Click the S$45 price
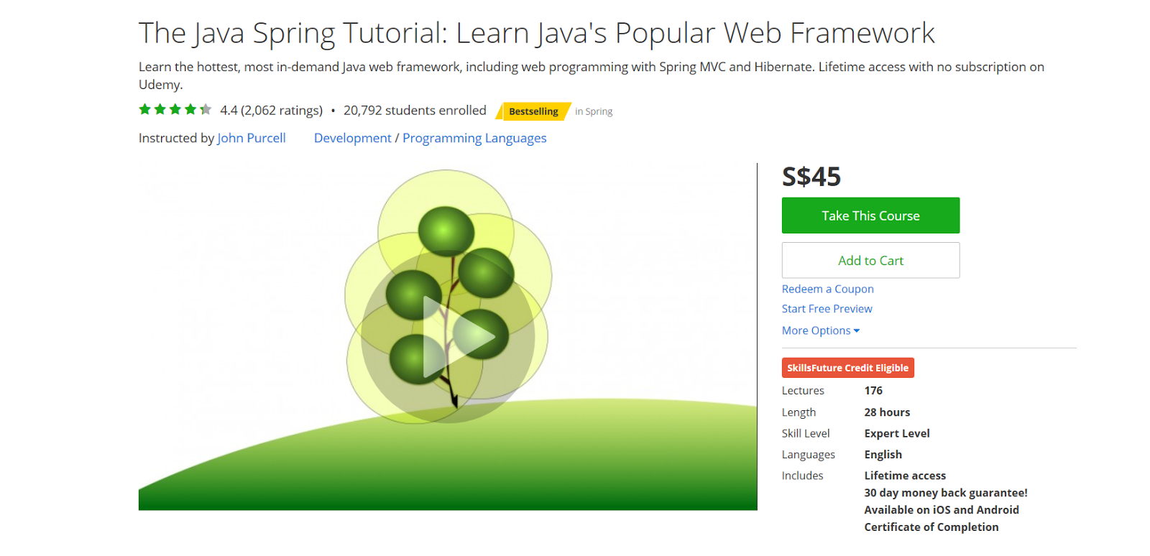Image resolution: width=1150 pixels, height=556 pixels. coord(811,177)
